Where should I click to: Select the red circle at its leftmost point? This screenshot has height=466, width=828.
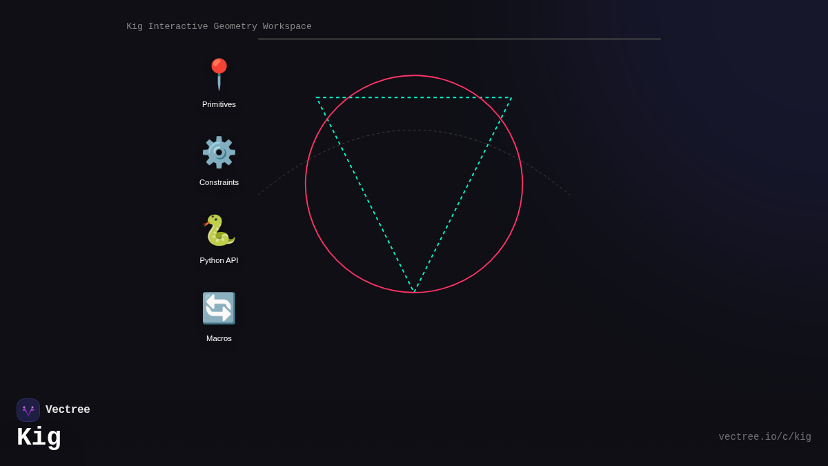click(306, 184)
